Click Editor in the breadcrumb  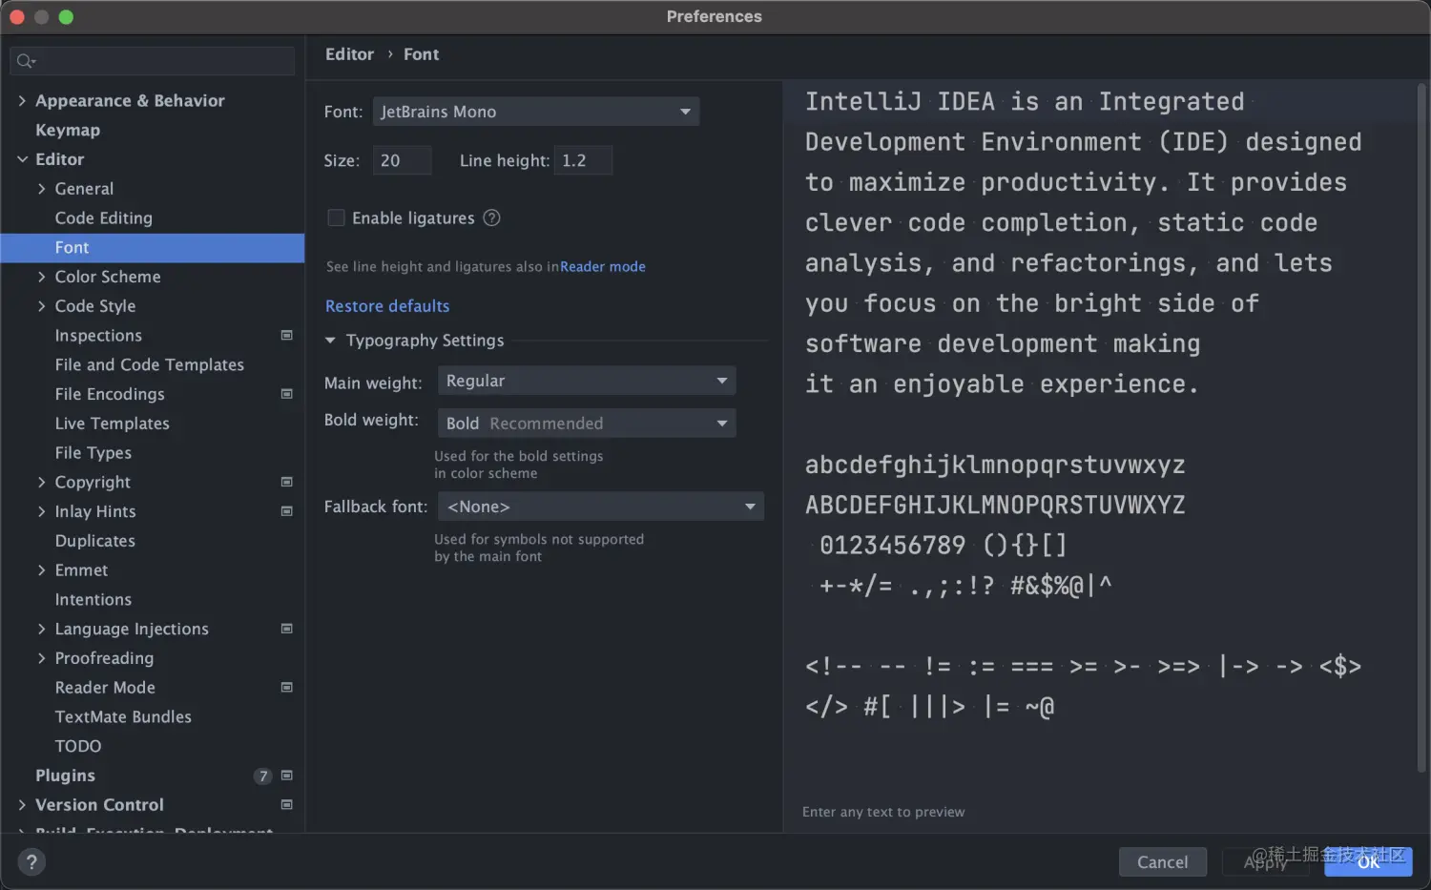(x=349, y=54)
